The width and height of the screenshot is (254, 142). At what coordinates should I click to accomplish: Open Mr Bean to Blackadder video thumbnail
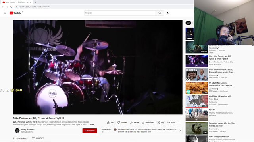pos(197,75)
